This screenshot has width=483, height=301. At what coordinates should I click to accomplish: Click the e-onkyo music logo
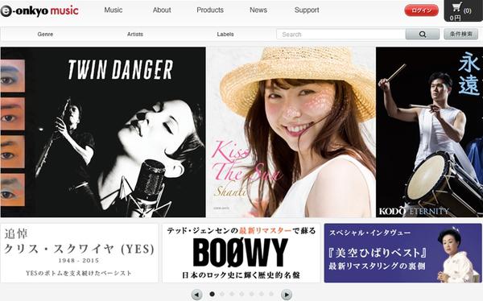(39, 10)
